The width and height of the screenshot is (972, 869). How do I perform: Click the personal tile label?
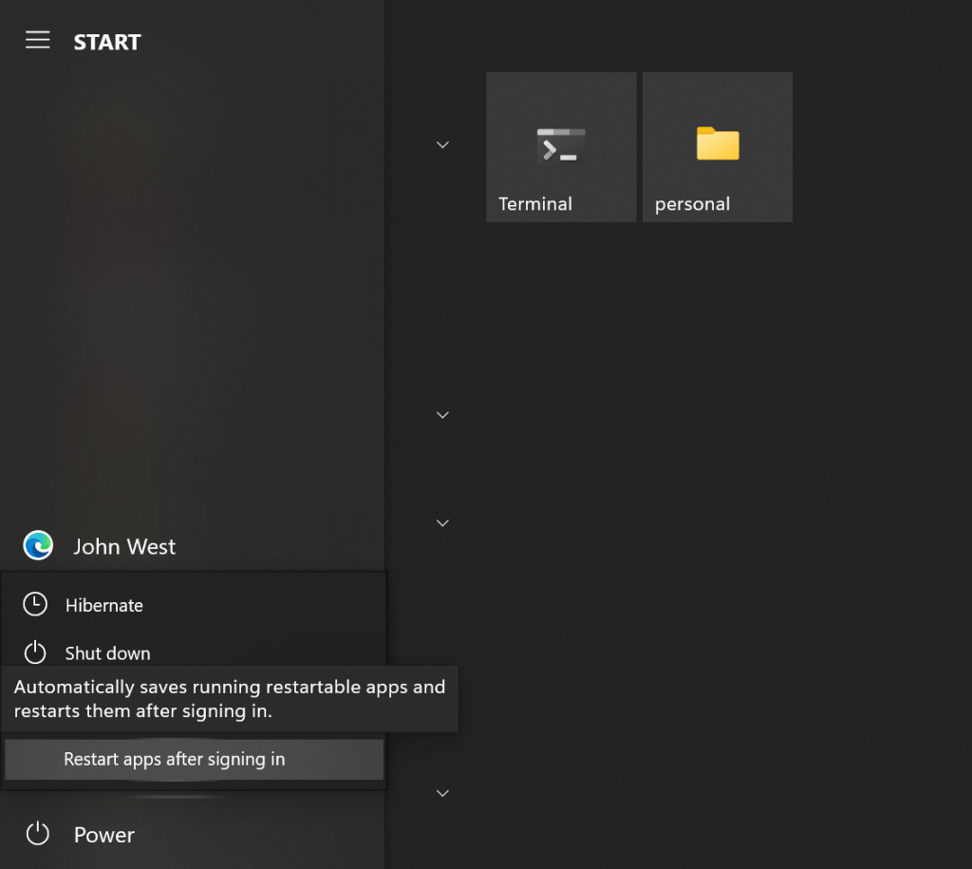[692, 204]
